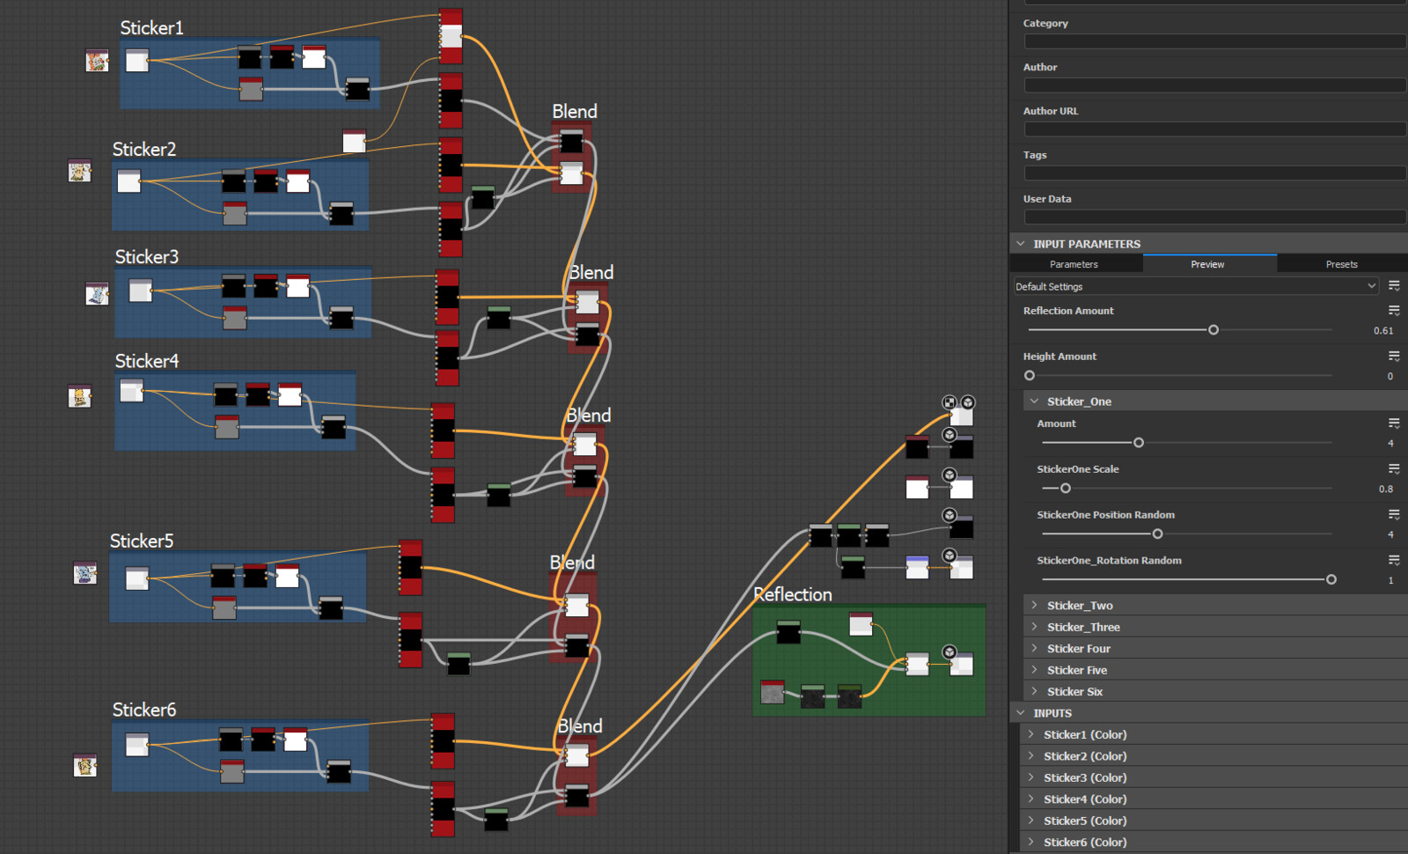Open the Default Settings preset dropdown

click(x=1196, y=286)
